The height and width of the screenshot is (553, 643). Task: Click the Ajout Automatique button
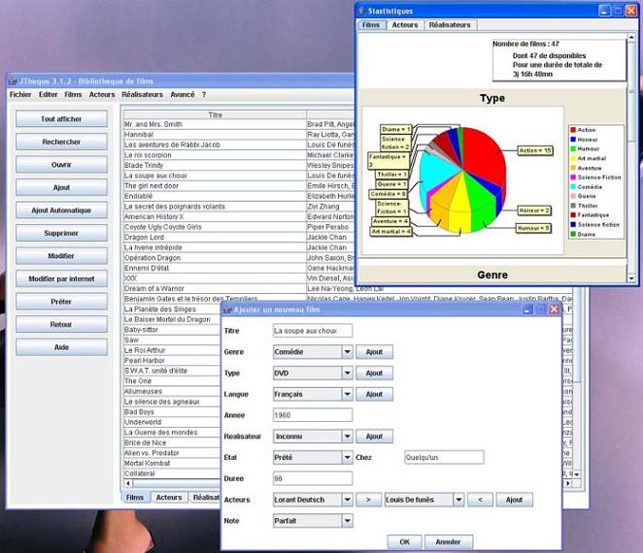coord(61,211)
